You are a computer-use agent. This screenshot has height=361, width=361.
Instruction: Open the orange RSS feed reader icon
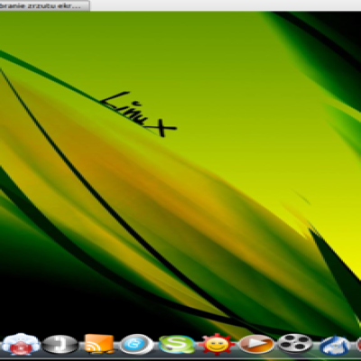point(98,344)
